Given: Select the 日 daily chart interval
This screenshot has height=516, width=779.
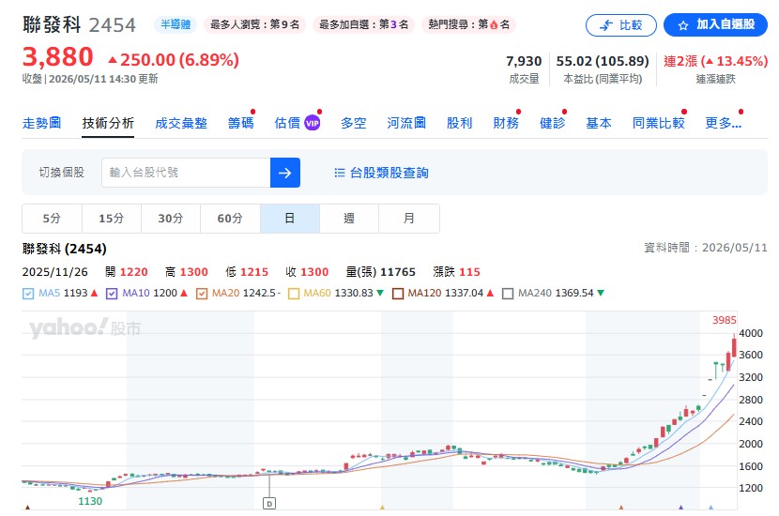Looking at the screenshot, I should (290, 219).
